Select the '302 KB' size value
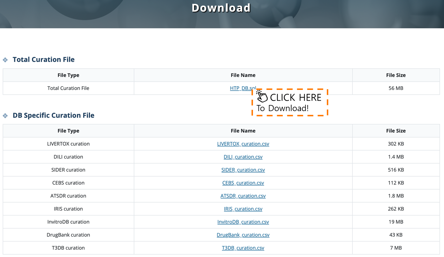 click(396, 144)
